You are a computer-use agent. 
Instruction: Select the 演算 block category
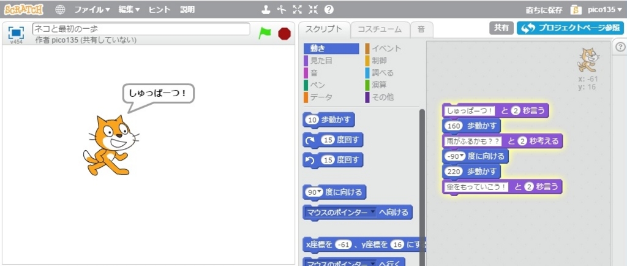tap(392, 85)
